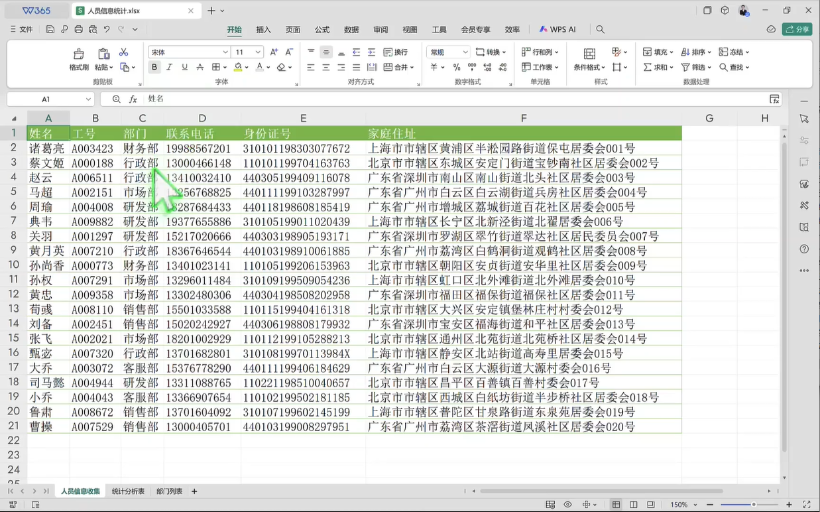Toggle Italic formatting
This screenshot has height=512, width=820.
point(169,67)
